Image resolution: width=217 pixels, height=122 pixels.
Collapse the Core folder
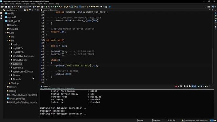tap(6, 33)
